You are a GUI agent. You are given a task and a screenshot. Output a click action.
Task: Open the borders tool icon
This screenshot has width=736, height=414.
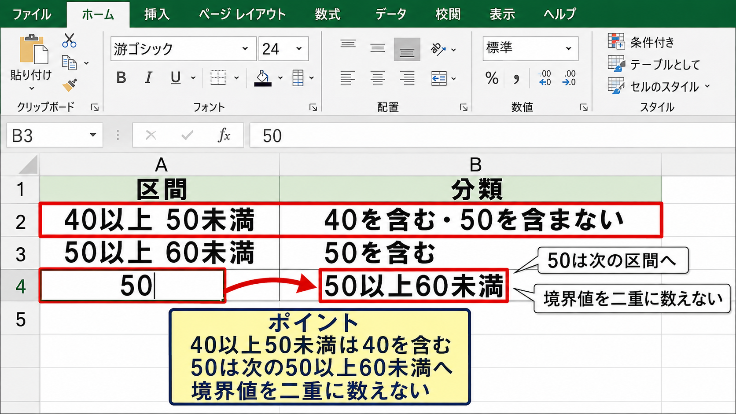pos(218,78)
